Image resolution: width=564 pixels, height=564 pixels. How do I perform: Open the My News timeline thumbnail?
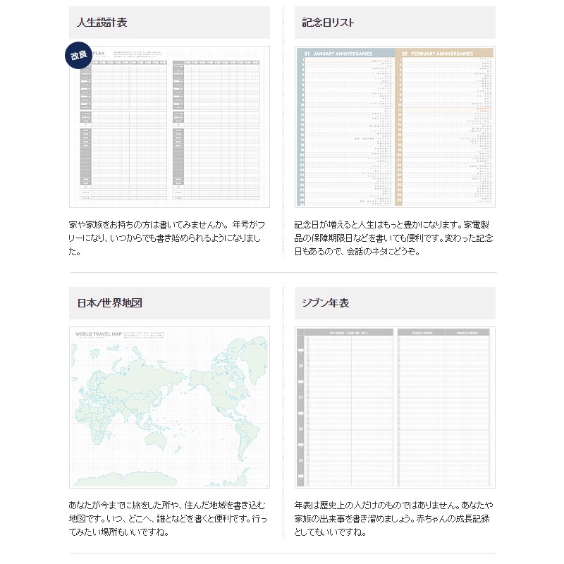click(395, 407)
